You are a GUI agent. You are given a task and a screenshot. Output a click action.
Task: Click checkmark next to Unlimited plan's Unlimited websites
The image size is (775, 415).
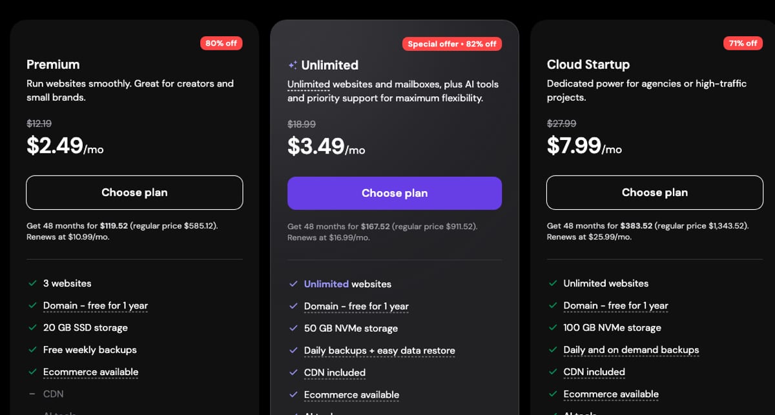click(293, 284)
